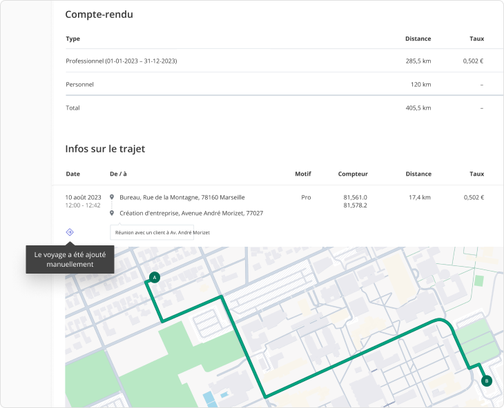Select map marker B at route end

tap(486, 380)
